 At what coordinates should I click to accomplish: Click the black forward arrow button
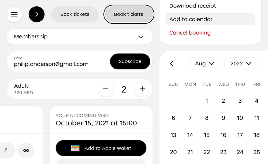coord(37,14)
